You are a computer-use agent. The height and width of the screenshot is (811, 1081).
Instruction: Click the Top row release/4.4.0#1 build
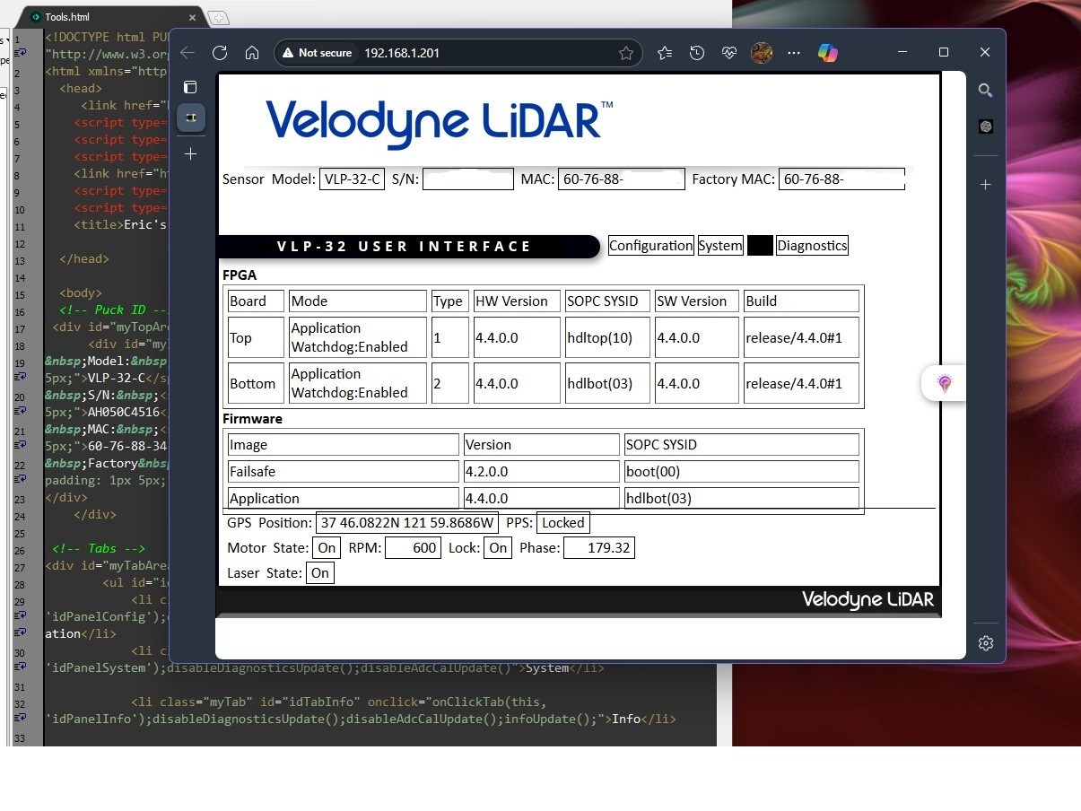click(801, 337)
